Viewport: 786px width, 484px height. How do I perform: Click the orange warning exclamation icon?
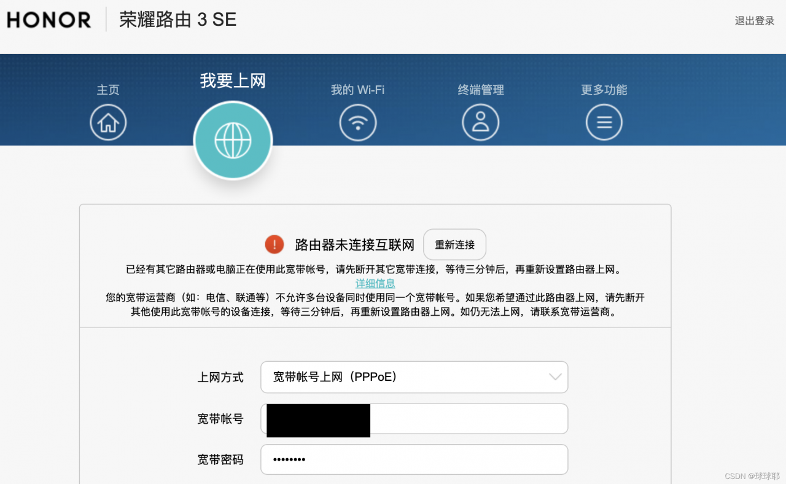[x=274, y=244]
